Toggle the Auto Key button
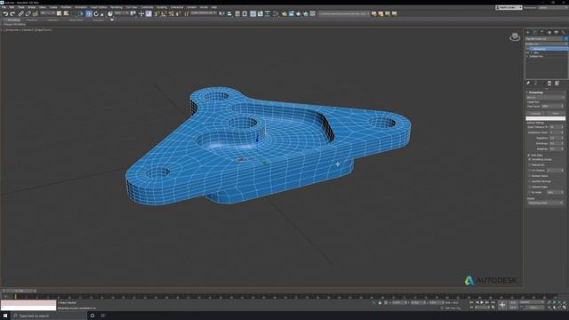This screenshot has width=569, height=320. [513, 302]
